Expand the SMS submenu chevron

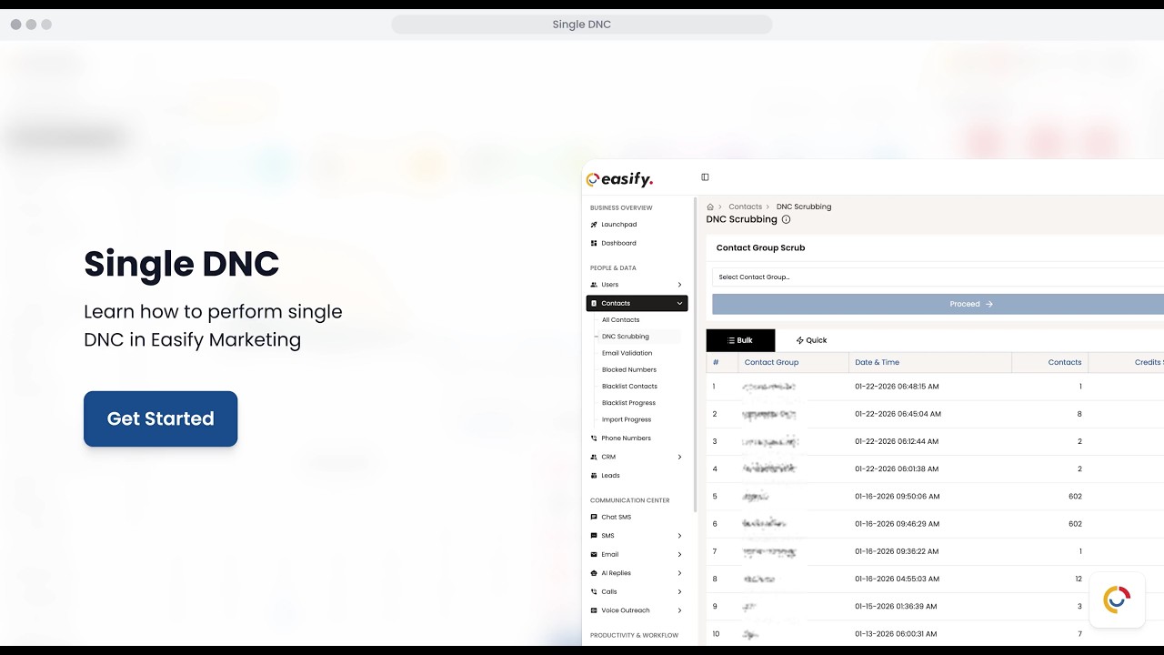pos(679,536)
